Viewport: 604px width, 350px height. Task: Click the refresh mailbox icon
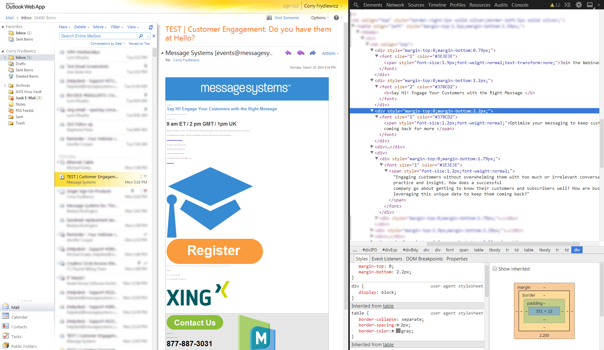pos(151,27)
